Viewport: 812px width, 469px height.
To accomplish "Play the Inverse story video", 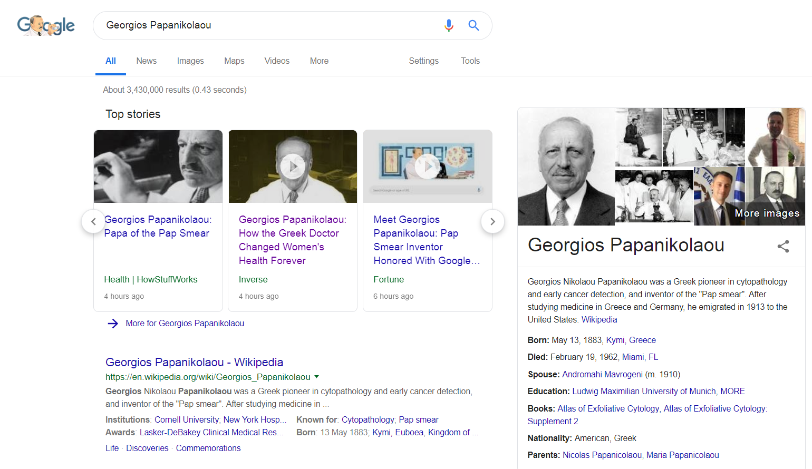I will coord(293,167).
